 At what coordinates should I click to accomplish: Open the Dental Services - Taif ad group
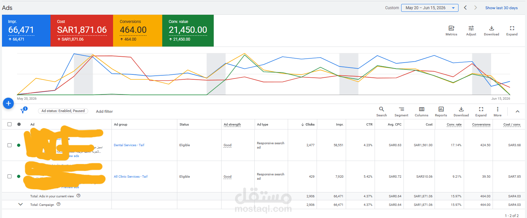tap(129, 145)
